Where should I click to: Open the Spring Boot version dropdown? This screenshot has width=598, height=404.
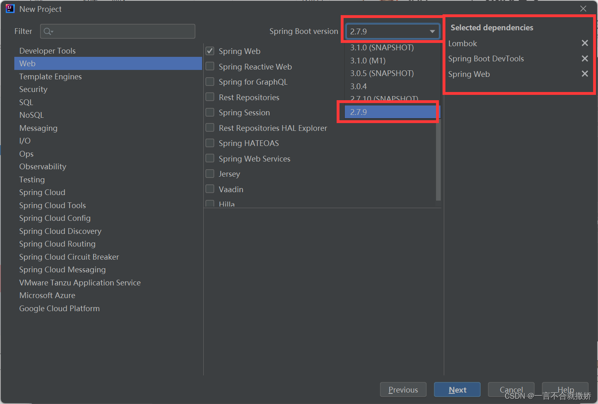(x=393, y=31)
